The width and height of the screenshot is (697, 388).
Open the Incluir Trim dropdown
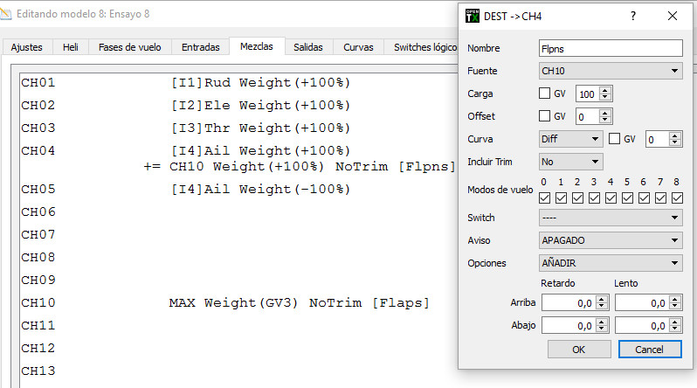[x=570, y=162]
